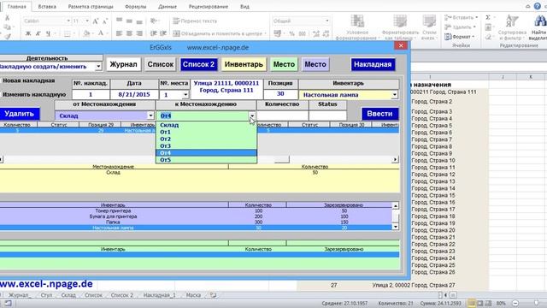
Task: Click the Удалить button
Action: point(19,114)
